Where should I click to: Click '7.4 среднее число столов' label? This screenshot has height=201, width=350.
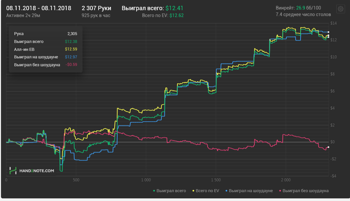[x=303, y=14]
